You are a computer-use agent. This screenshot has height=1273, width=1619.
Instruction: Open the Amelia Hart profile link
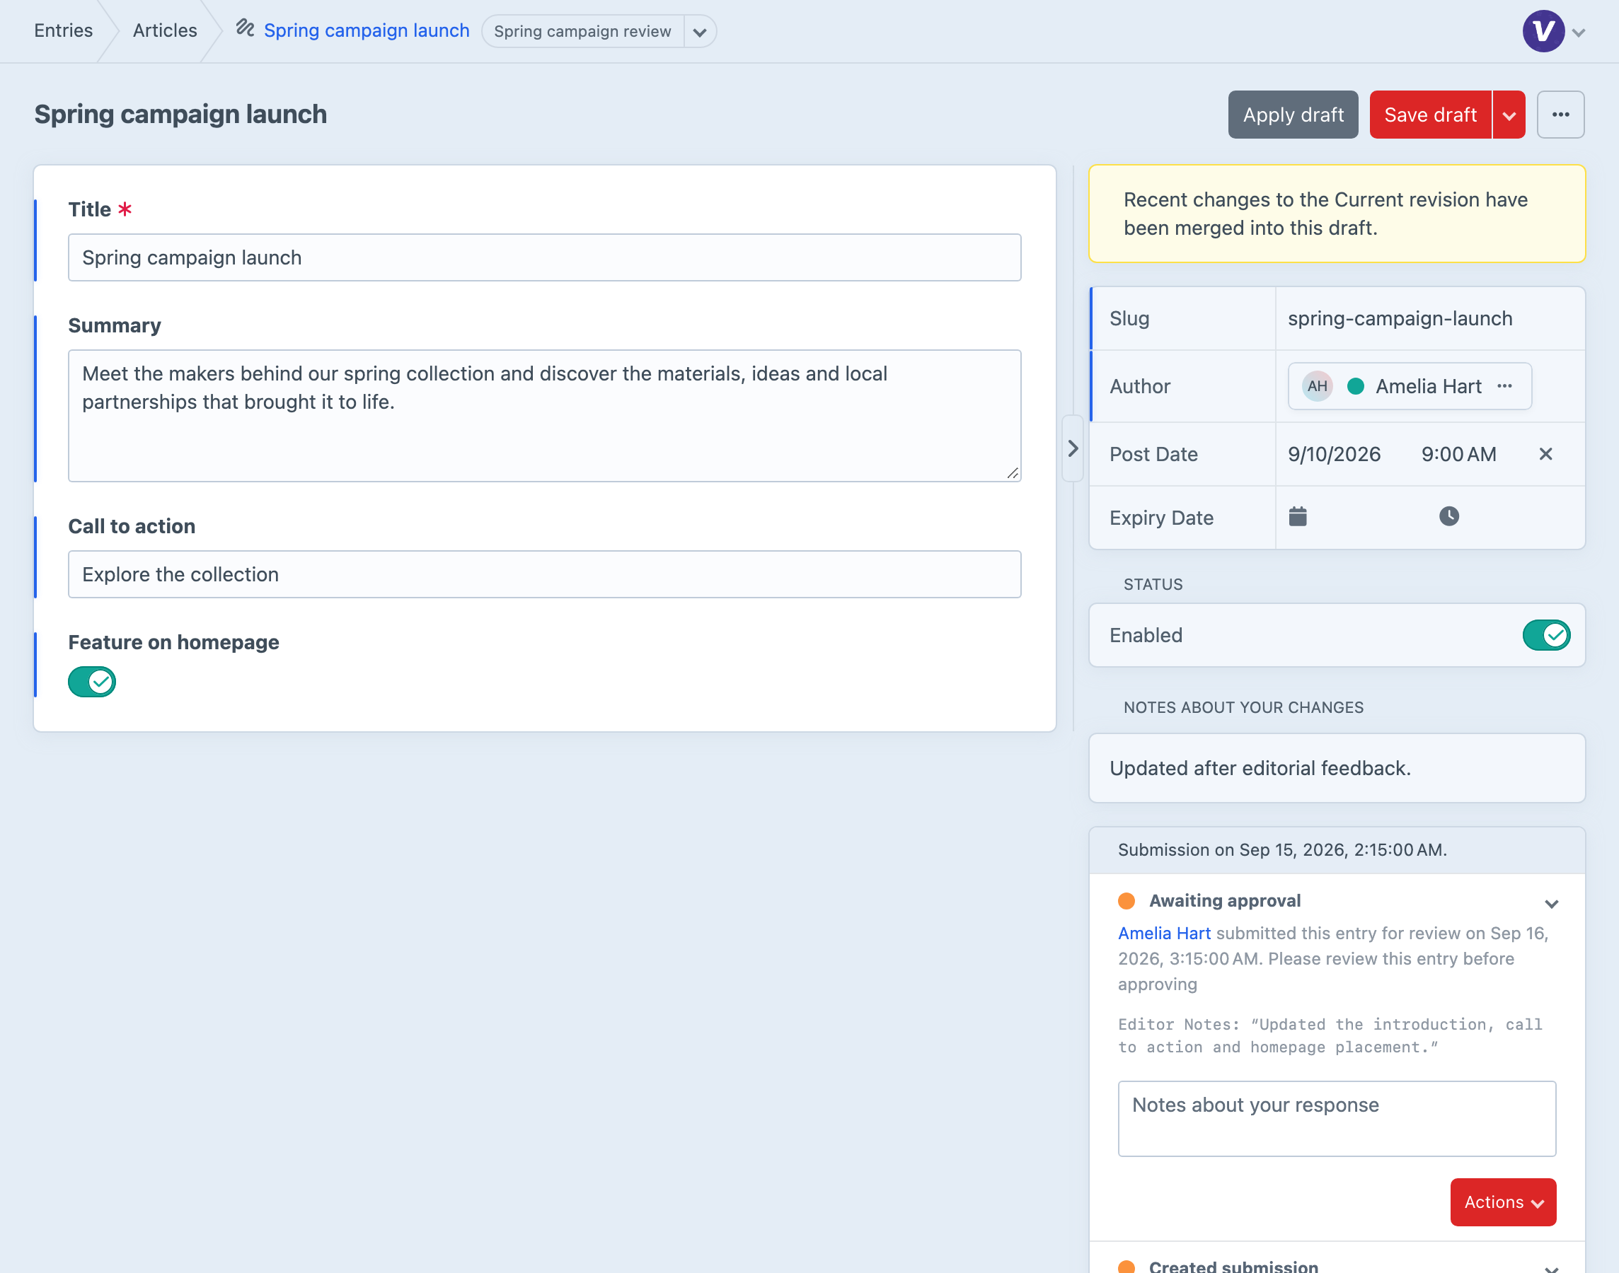point(1164,933)
